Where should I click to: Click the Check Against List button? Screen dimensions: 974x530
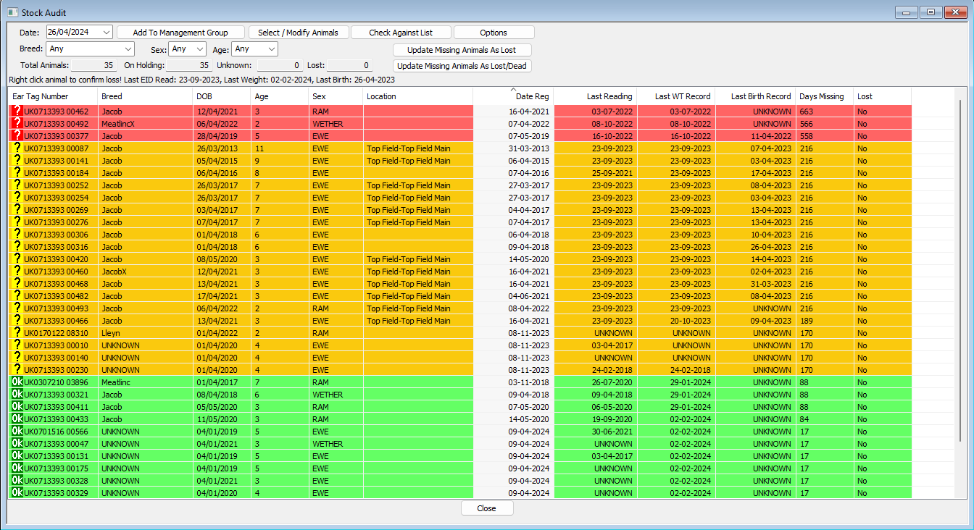[x=401, y=33]
